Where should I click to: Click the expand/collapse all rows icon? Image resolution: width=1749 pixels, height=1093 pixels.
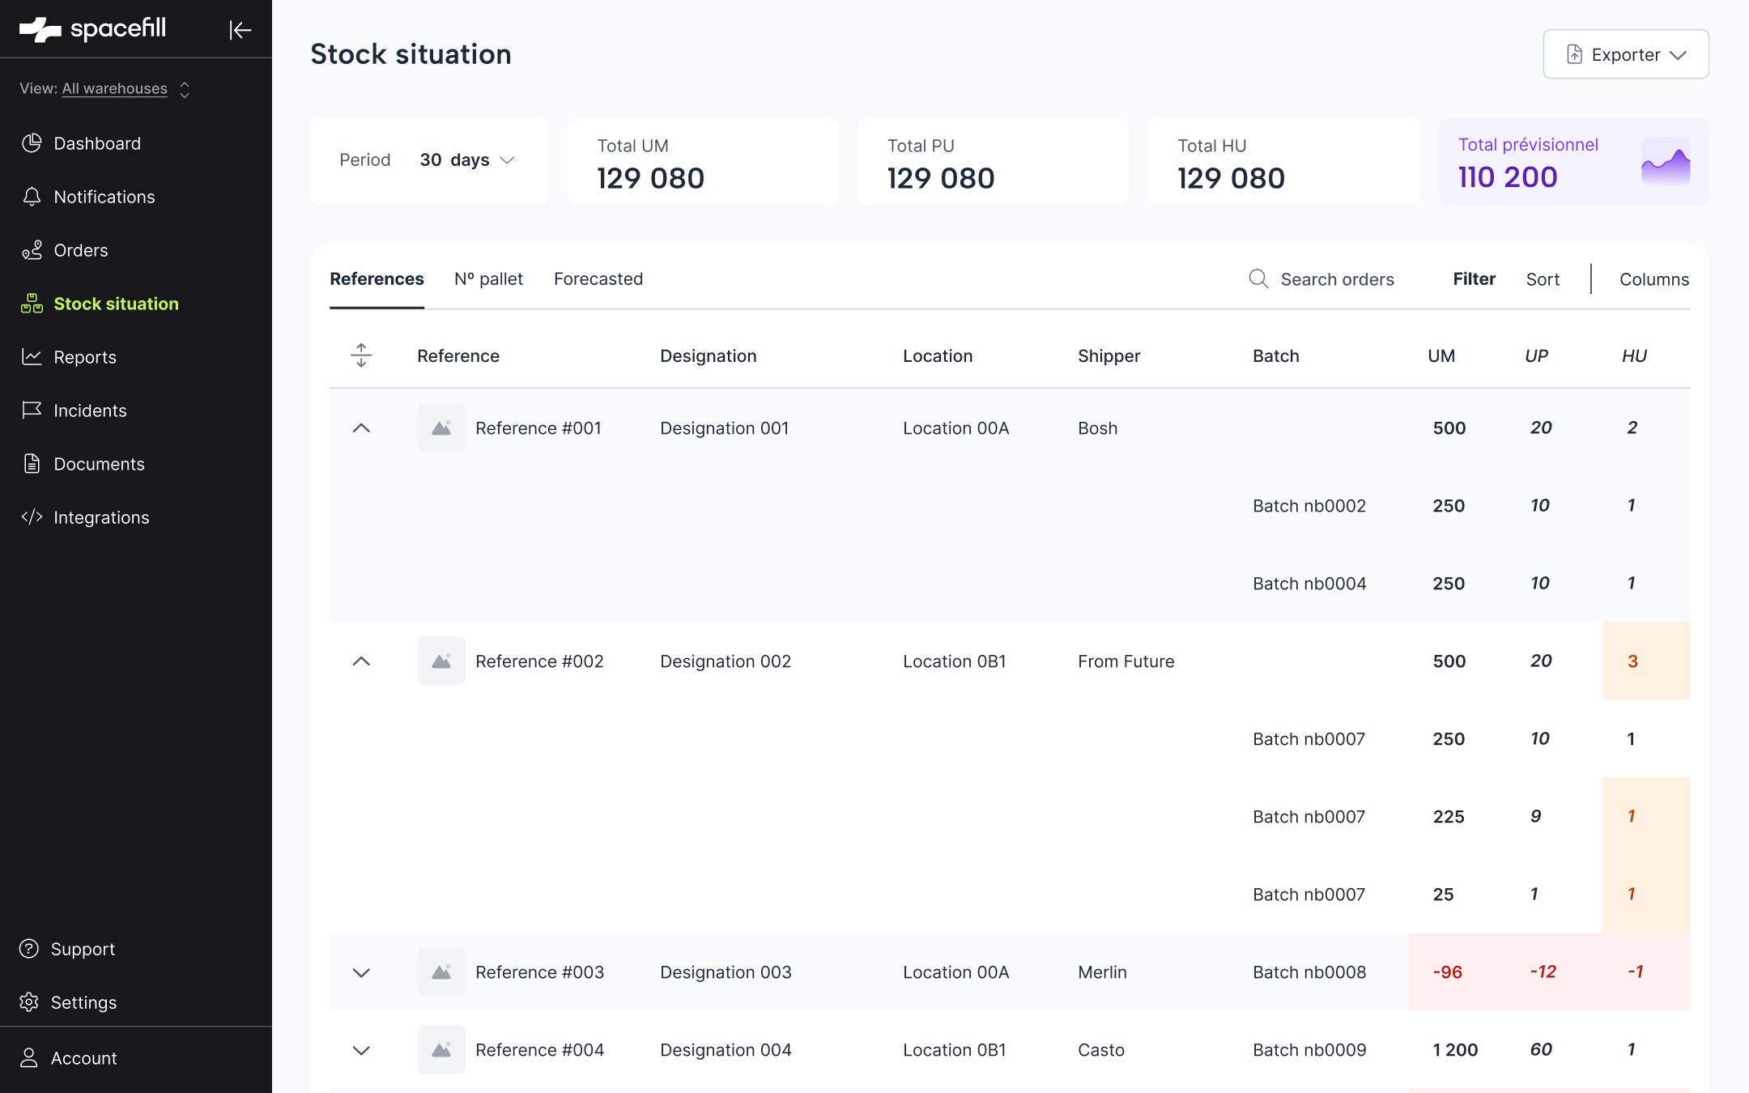(361, 355)
